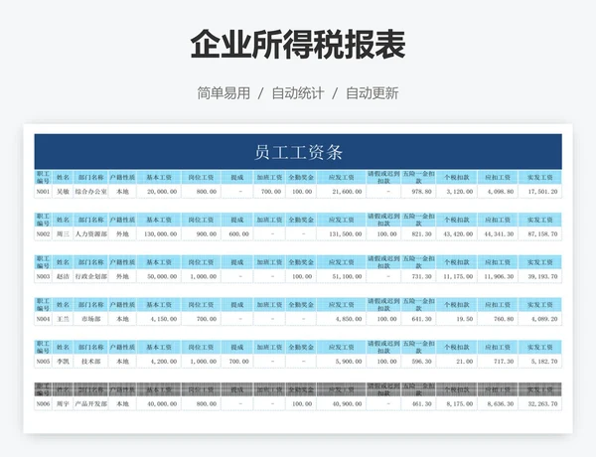596x457 pixels.
Task: Click department cell '市场部'
Action: (90, 319)
